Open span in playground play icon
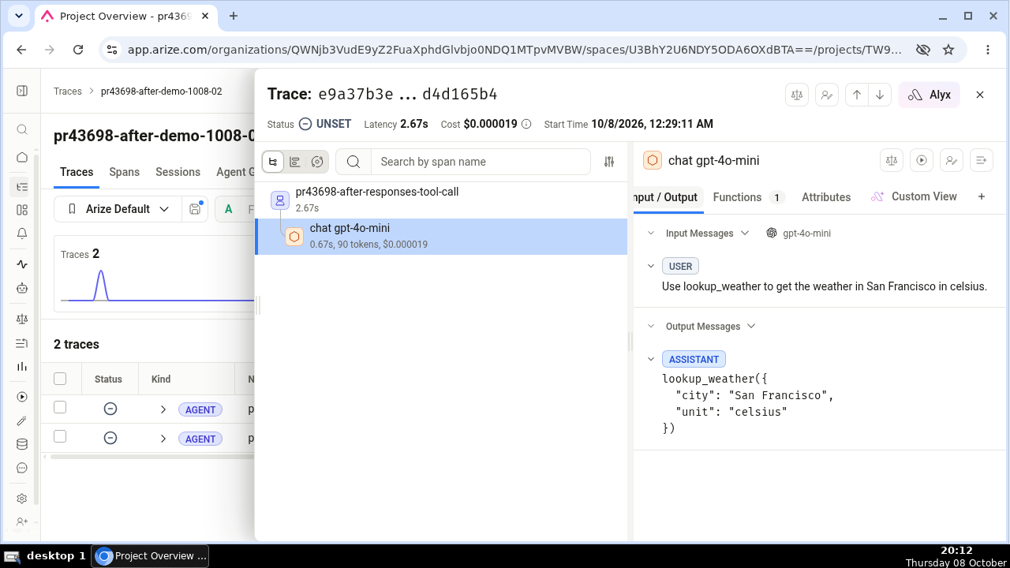The width and height of the screenshot is (1010, 568). pyautogui.click(x=922, y=160)
